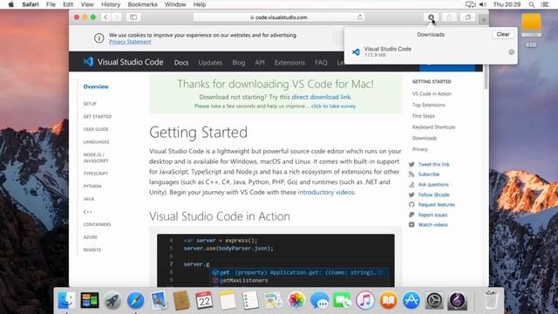
Task: Open Messages chat bubble in Dock
Action: coord(319,300)
